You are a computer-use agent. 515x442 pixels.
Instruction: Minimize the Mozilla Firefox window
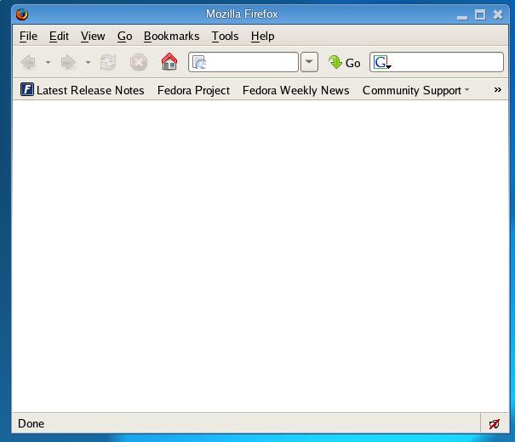point(462,16)
